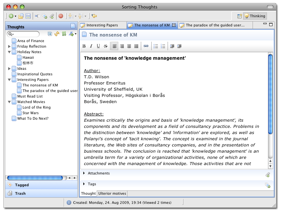Click the add attachment paperclip toolbar icon
281x212 pixels.
(52, 16)
